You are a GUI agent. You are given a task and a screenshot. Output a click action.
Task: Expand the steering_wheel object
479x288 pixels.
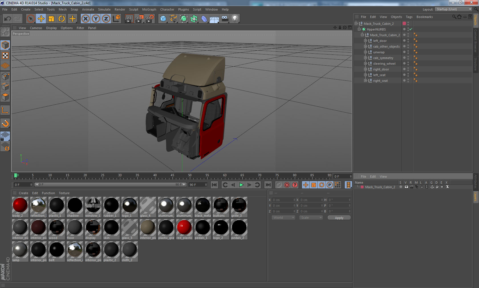click(365, 63)
